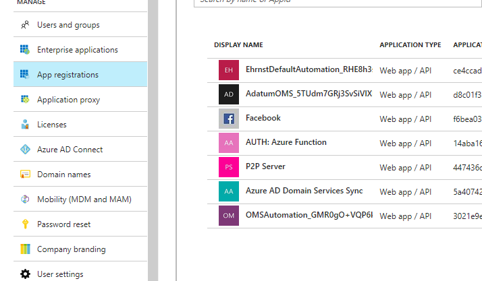Open the P2P Server registration
Screen dimensions: 482x281
[x=265, y=166]
